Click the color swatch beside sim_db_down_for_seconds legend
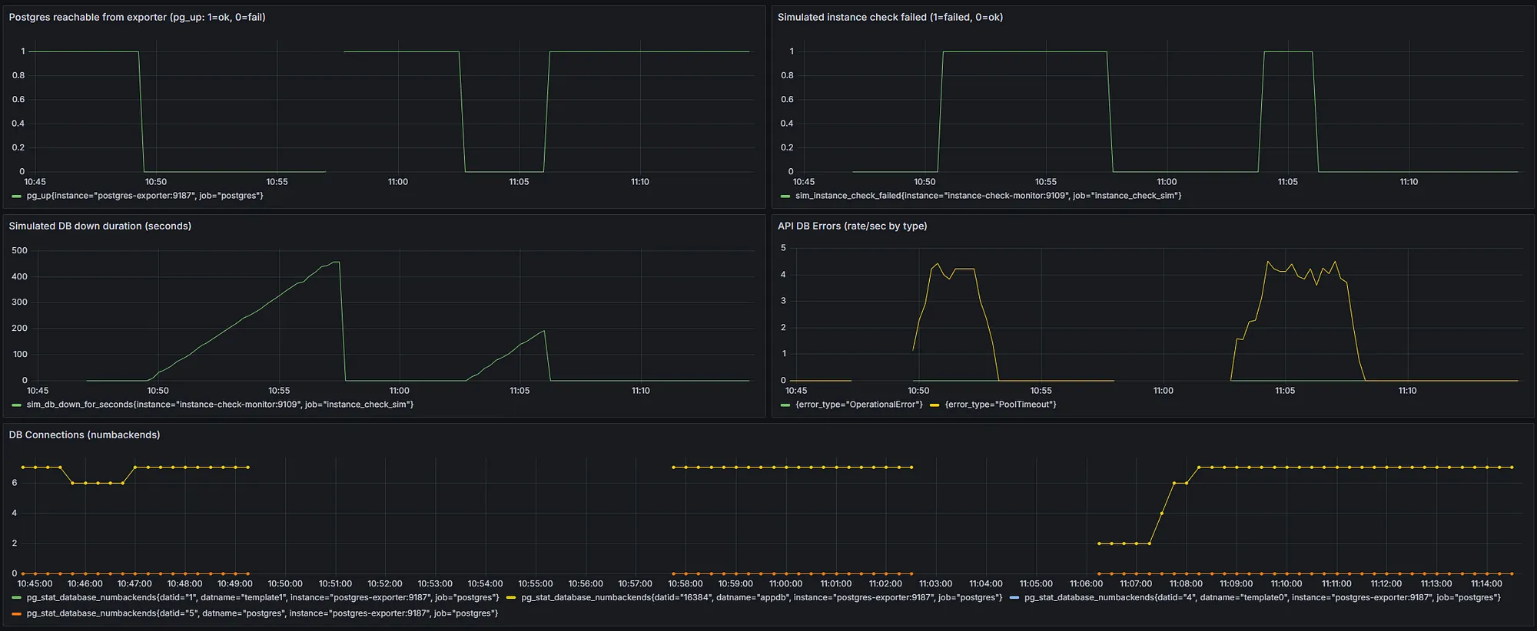Image resolution: width=1537 pixels, height=631 pixels. point(17,405)
